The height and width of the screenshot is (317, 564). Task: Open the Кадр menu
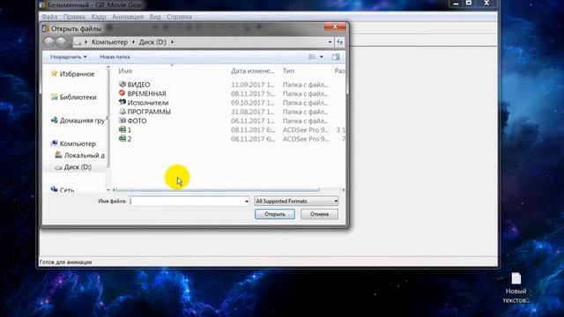click(x=98, y=17)
